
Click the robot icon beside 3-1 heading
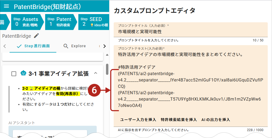click(23, 74)
